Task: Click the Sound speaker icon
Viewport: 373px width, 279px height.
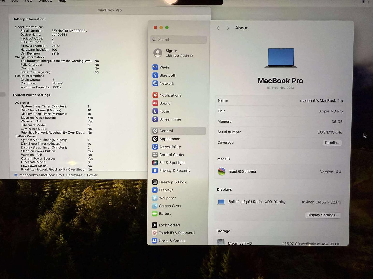Action: (155, 103)
